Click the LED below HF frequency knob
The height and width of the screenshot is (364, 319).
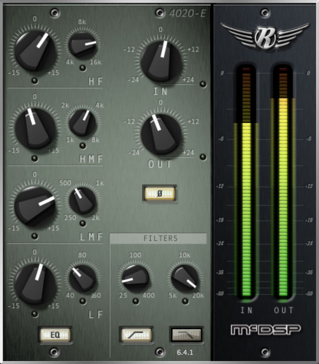(x=83, y=68)
